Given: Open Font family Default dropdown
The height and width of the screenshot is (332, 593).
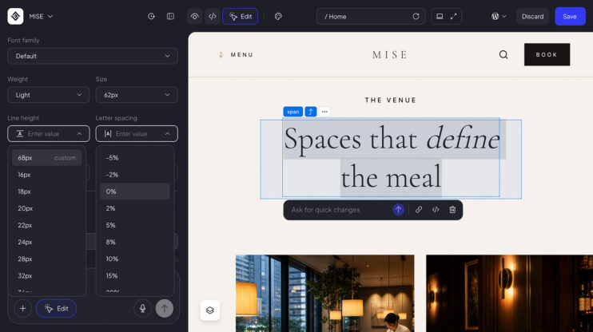Looking at the screenshot, I should (93, 56).
